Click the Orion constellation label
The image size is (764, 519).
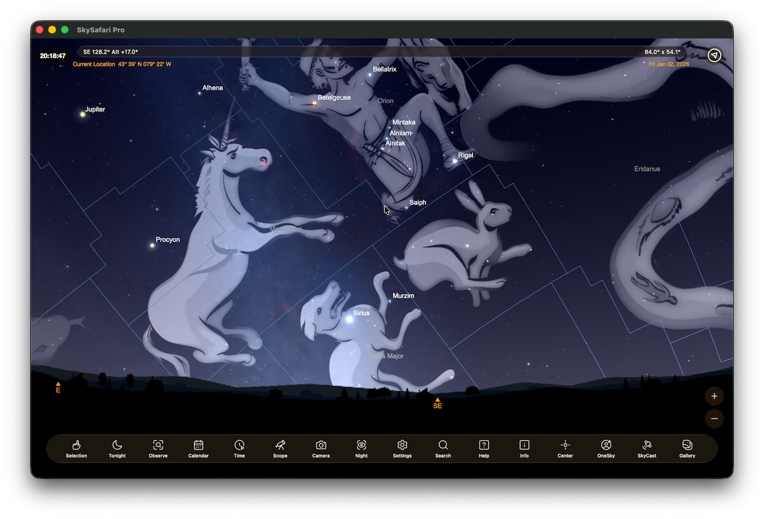(385, 101)
